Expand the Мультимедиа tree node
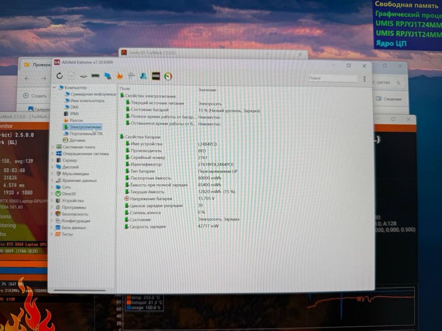442x331 pixels. coord(53,174)
